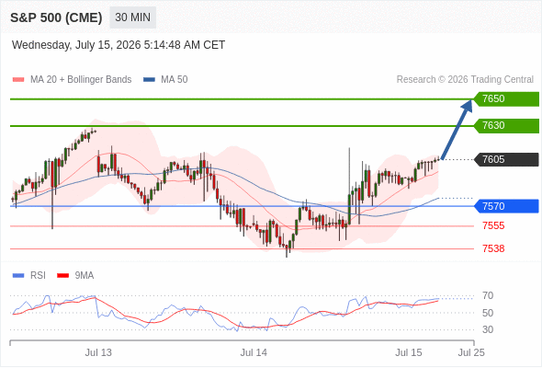The image size is (542, 368).
Task: Click the 7555 red support level
Action: [493, 225]
